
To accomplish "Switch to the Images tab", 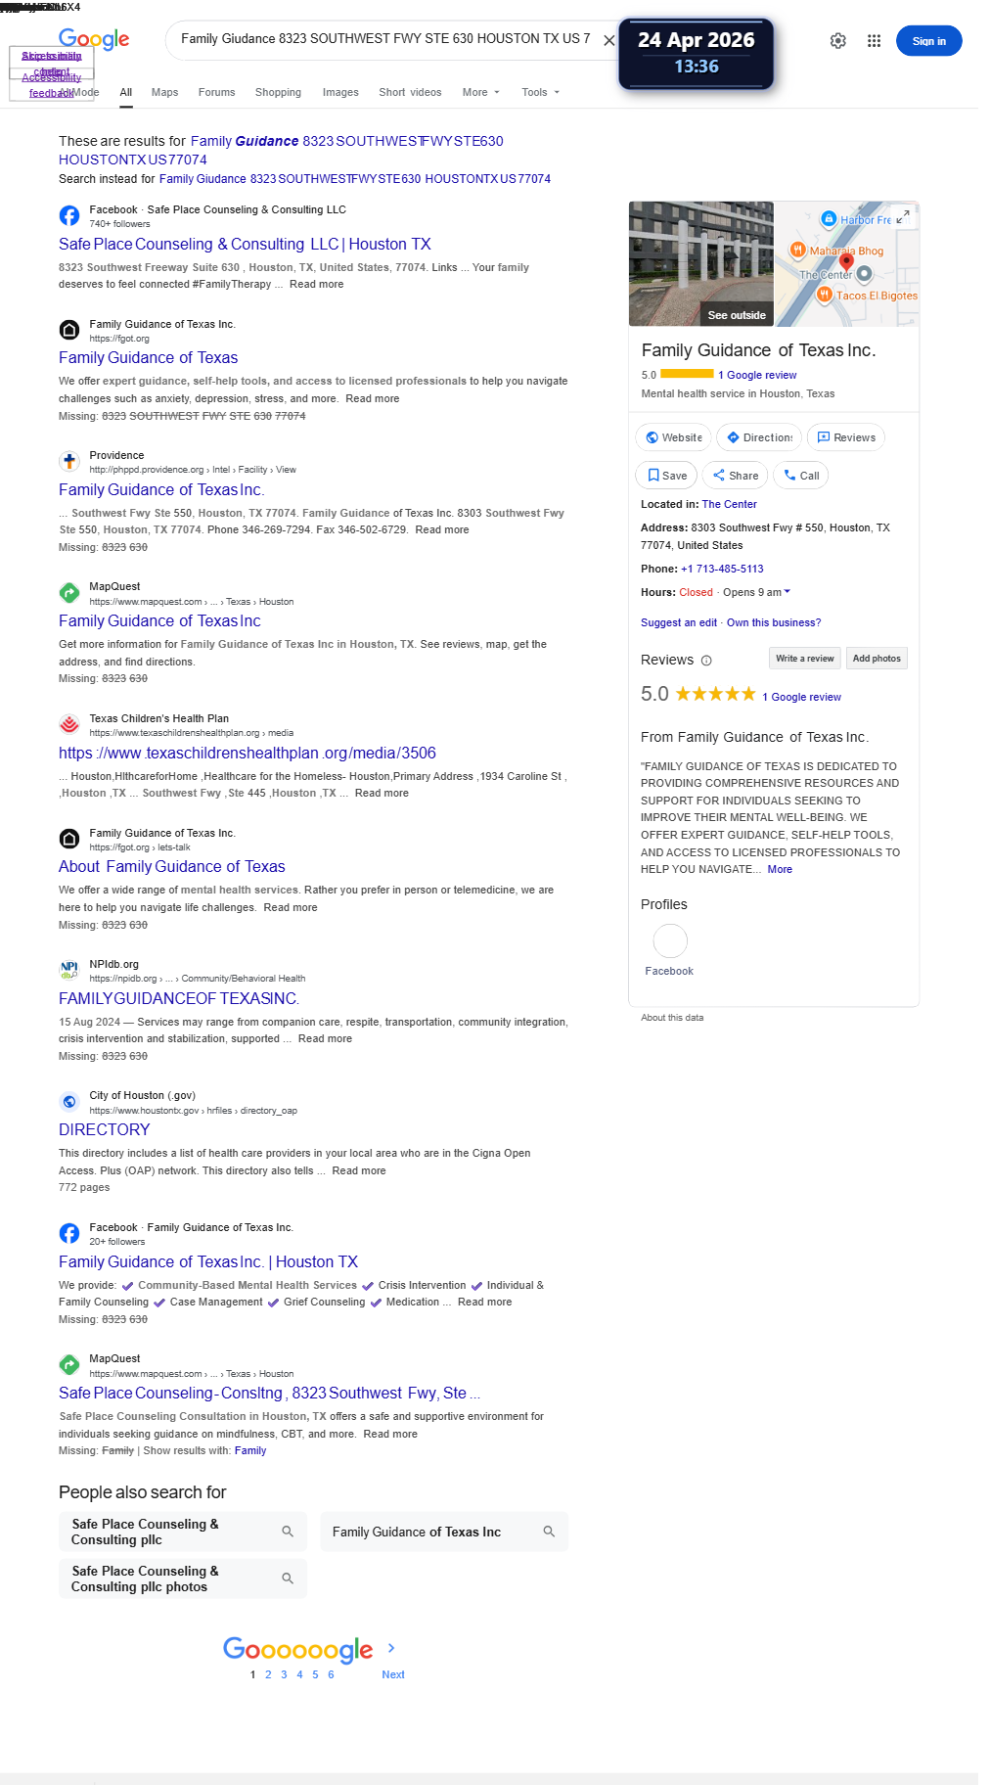I will [340, 92].
